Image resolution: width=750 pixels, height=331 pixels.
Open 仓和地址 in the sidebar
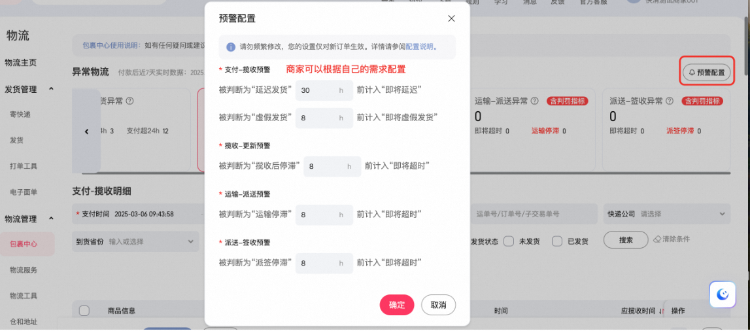[24, 321]
